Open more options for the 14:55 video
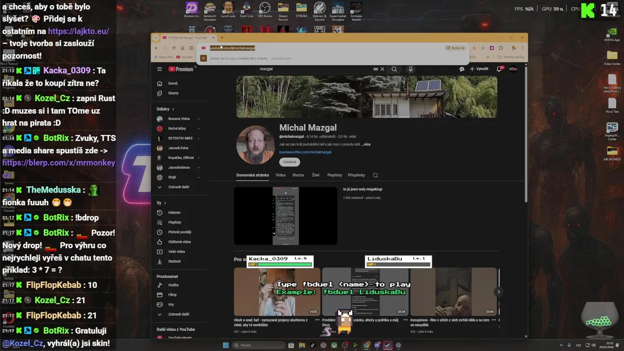The height and width of the screenshot is (351, 624). click(x=317, y=320)
